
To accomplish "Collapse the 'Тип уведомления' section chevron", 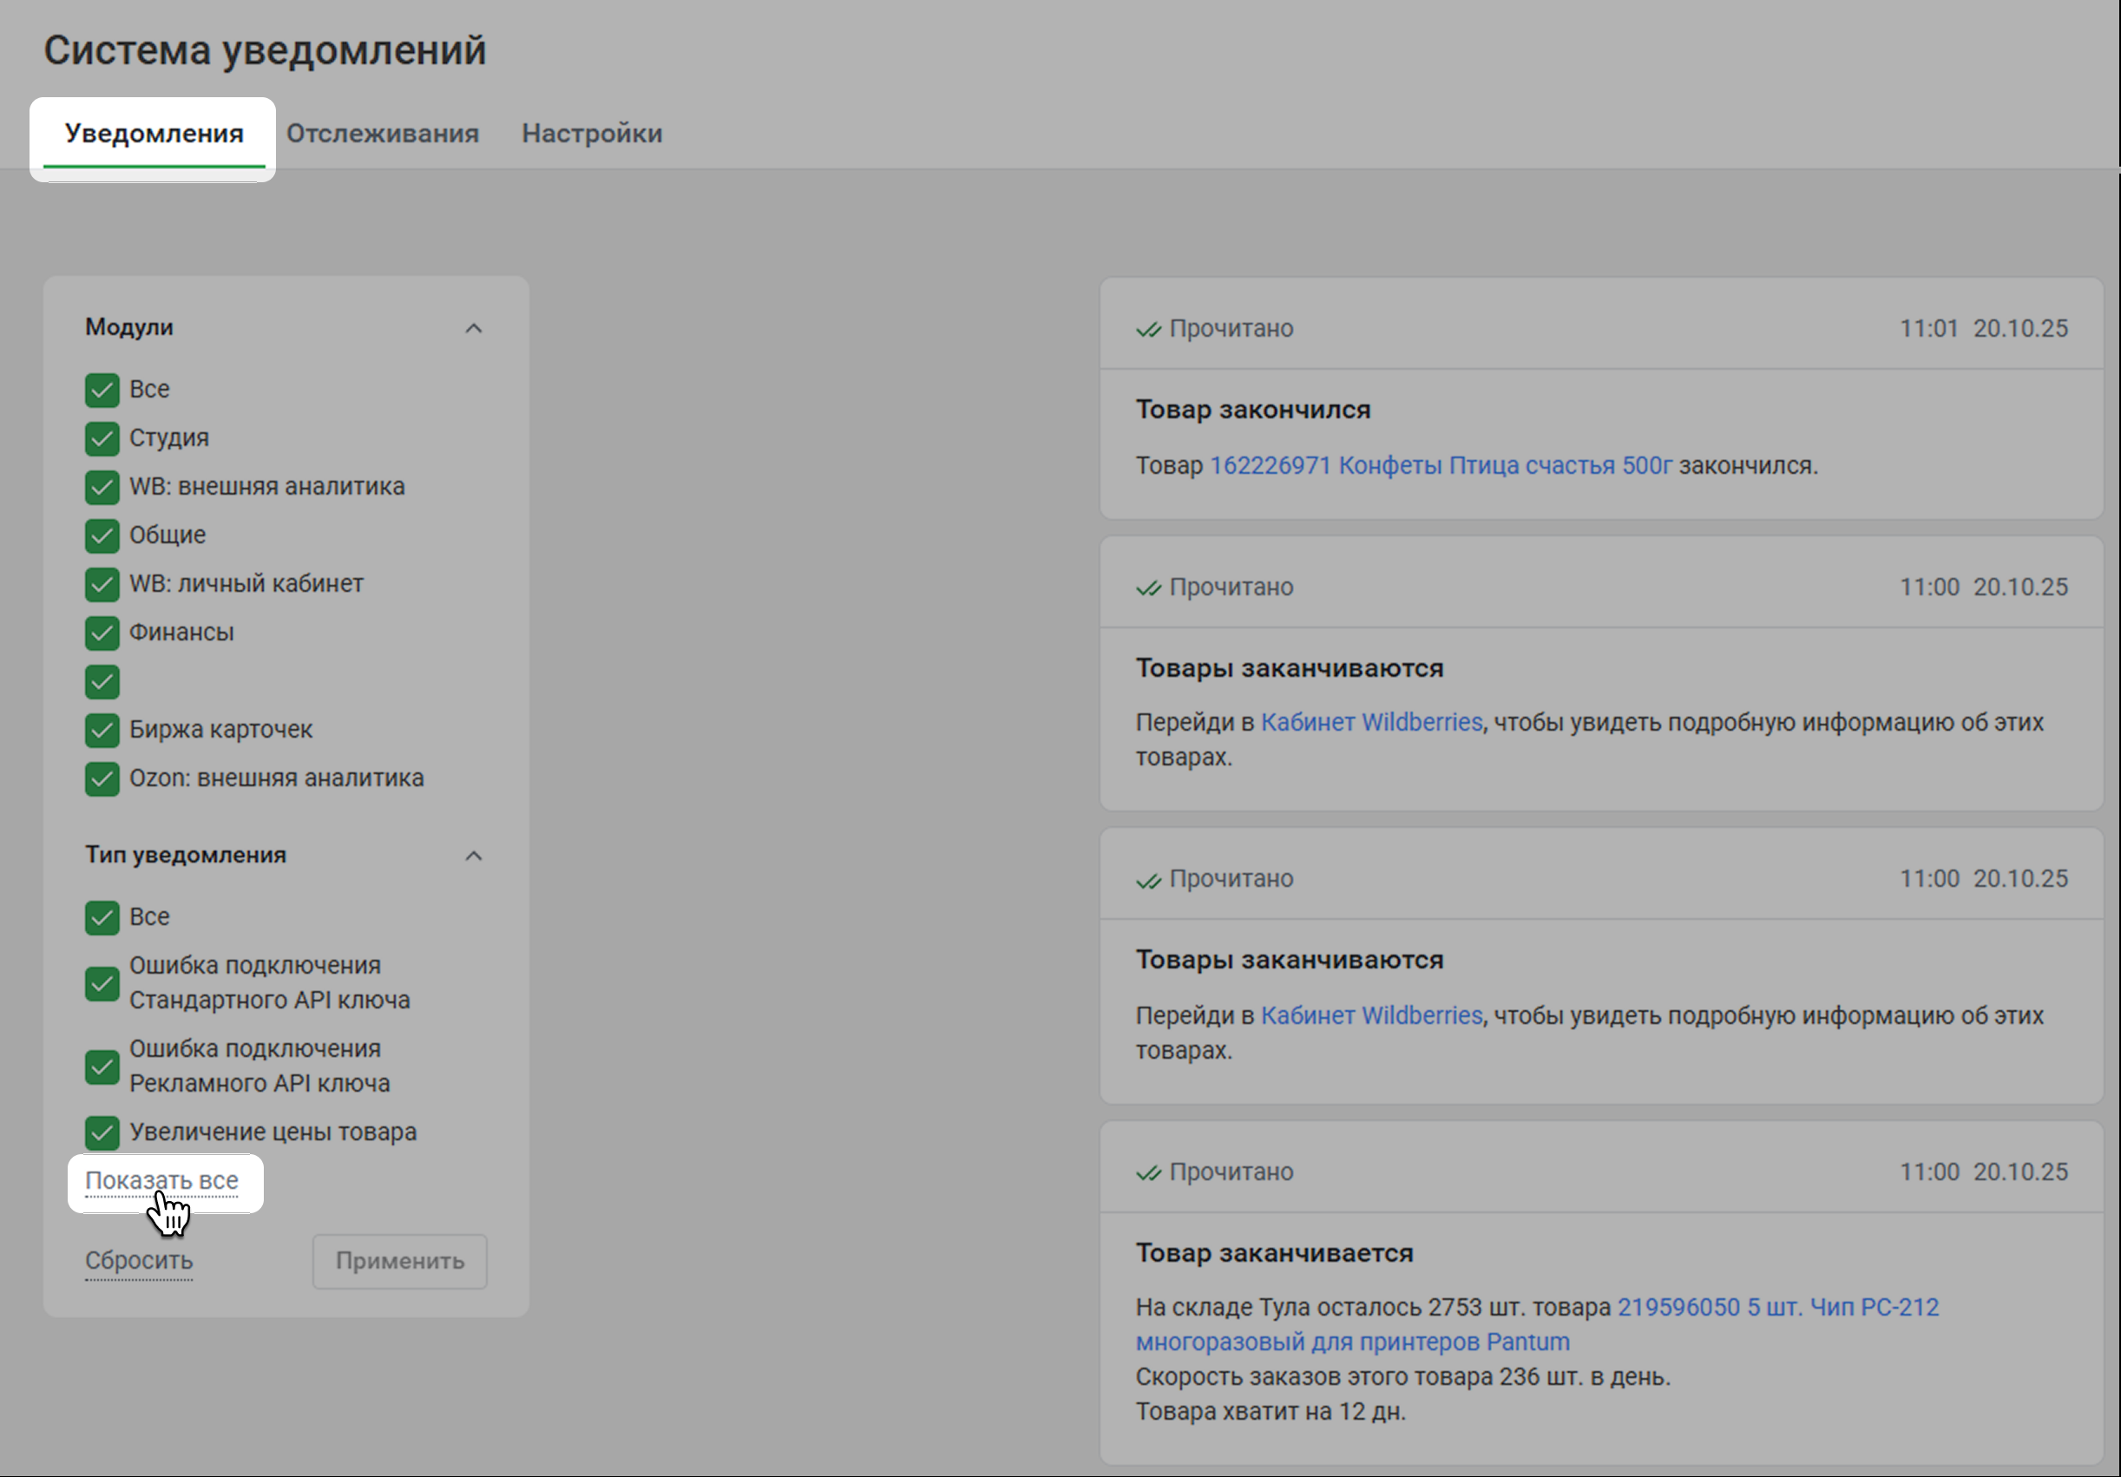I will 473,856.
